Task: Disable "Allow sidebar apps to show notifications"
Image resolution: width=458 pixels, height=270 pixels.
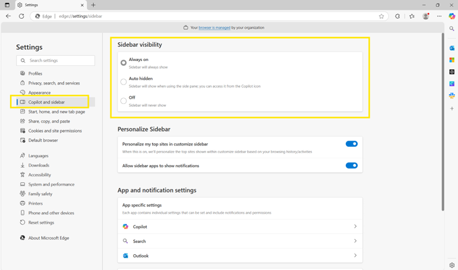Action: (x=351, y=166)
